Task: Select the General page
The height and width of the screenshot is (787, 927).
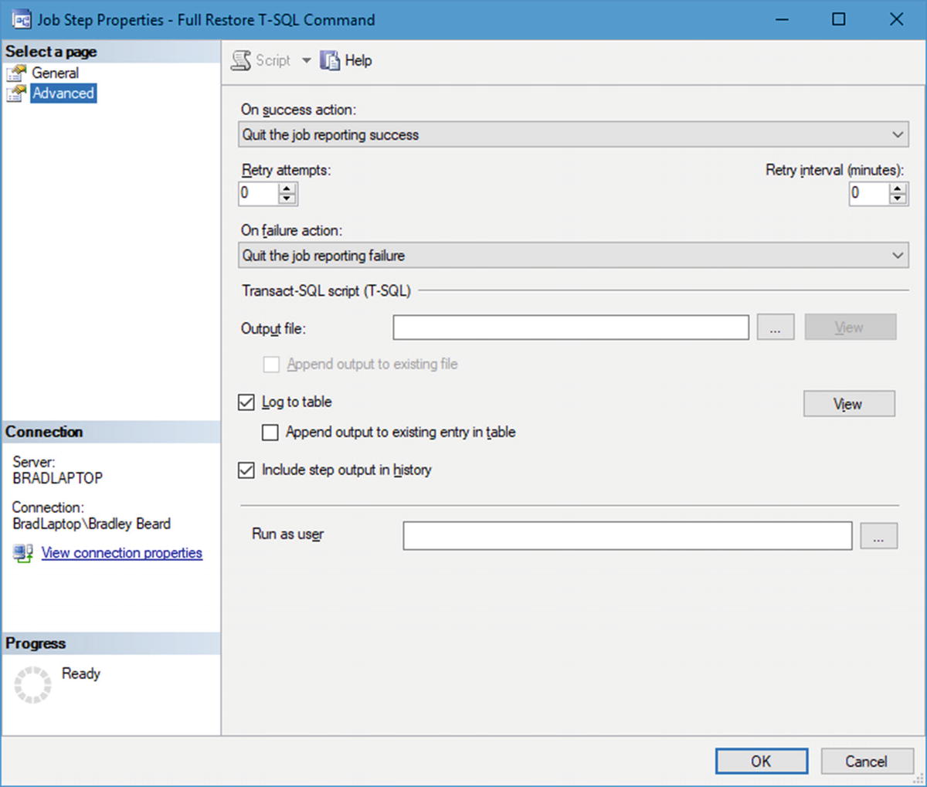Action: coord(55,73)
